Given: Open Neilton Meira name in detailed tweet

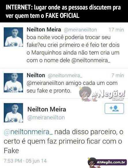Looking at the screenshot, I should point(47,109).
